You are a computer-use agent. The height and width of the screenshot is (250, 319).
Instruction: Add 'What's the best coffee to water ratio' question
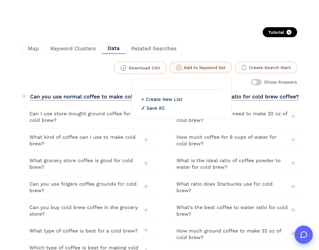pyautogui.click(x=293, y=210)
